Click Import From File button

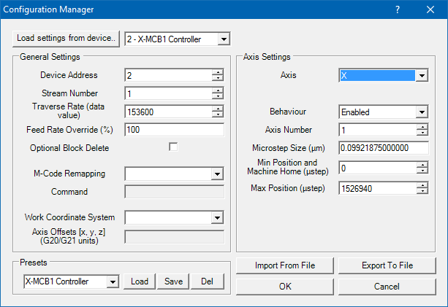(x=285, y=265)
